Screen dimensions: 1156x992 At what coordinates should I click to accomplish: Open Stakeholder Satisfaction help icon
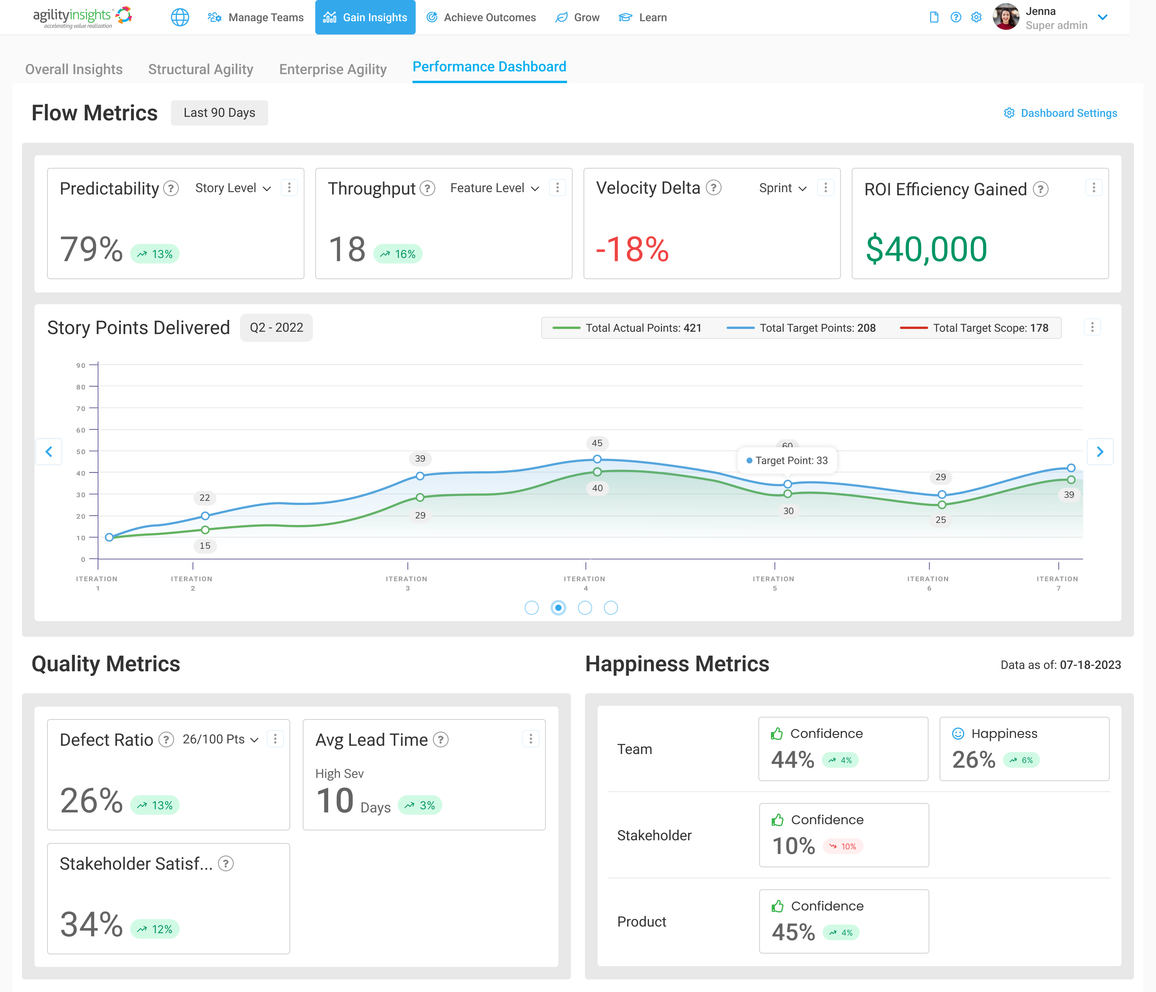tap(225, 864)
